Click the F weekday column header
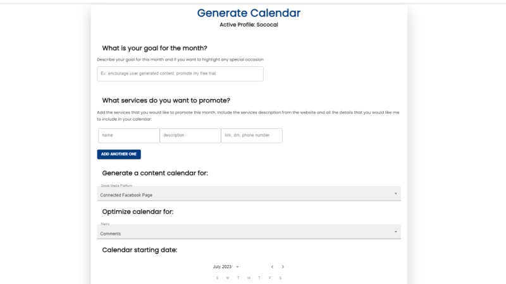Viewport: 506px width, 284px height. (270, 278)
